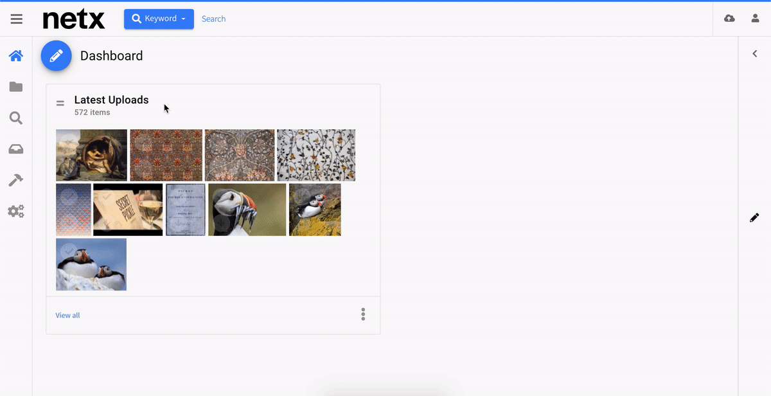The width and height of the screenshot is (771, 396).
Task: Click the netx logo
Action: 74,19
